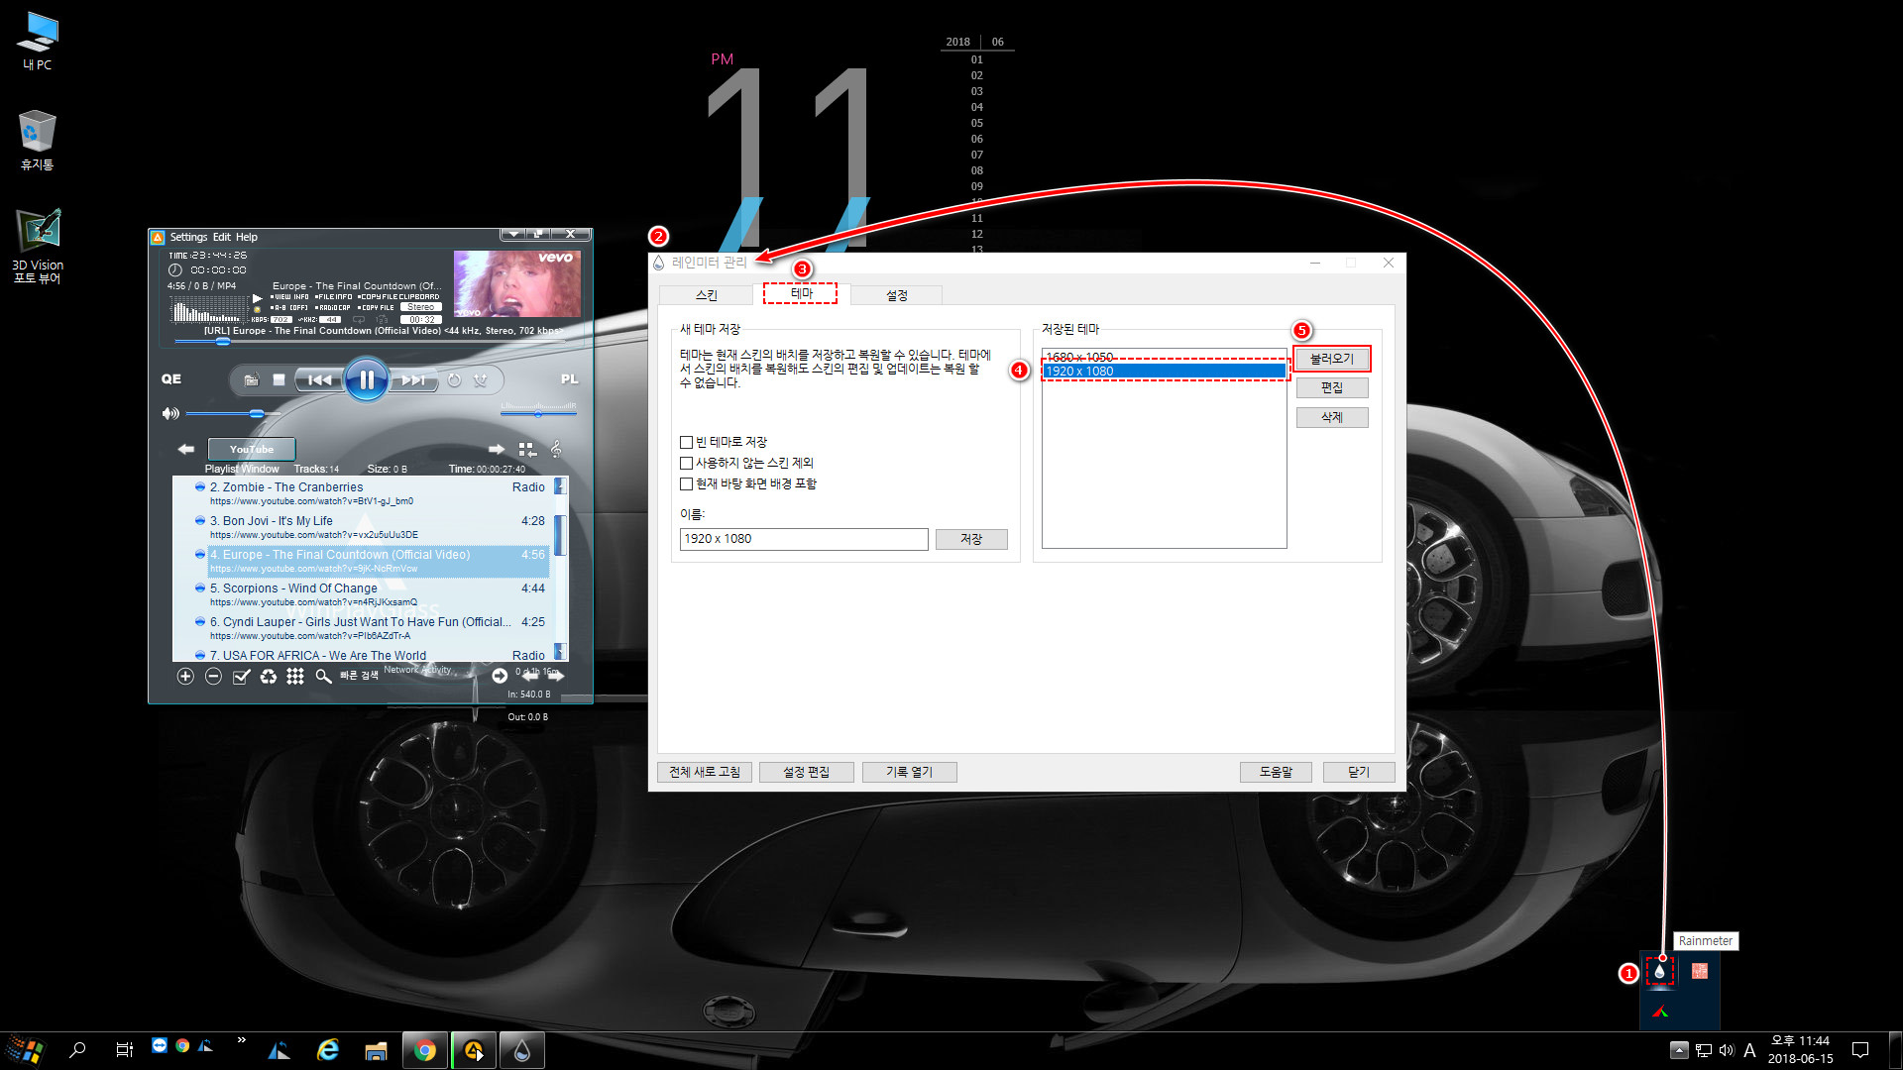
Task: Check 사용하지 않는 스킨 제외 checkbox
Action: 686,463
